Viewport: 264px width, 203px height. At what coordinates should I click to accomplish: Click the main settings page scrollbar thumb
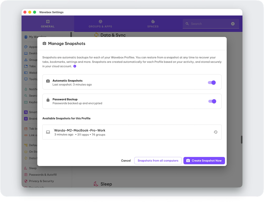(x=242, y=139)
